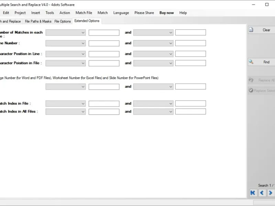Switch to File Paths & Masks tab
The width and height of the screenshot is (275, 206).
38,21
